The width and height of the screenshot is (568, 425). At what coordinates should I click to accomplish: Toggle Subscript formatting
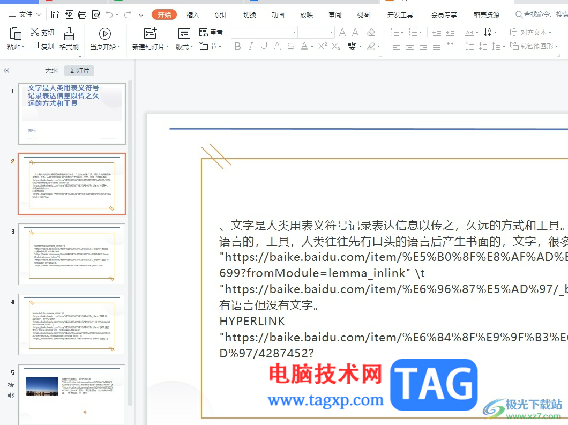(x=336, y=46)
